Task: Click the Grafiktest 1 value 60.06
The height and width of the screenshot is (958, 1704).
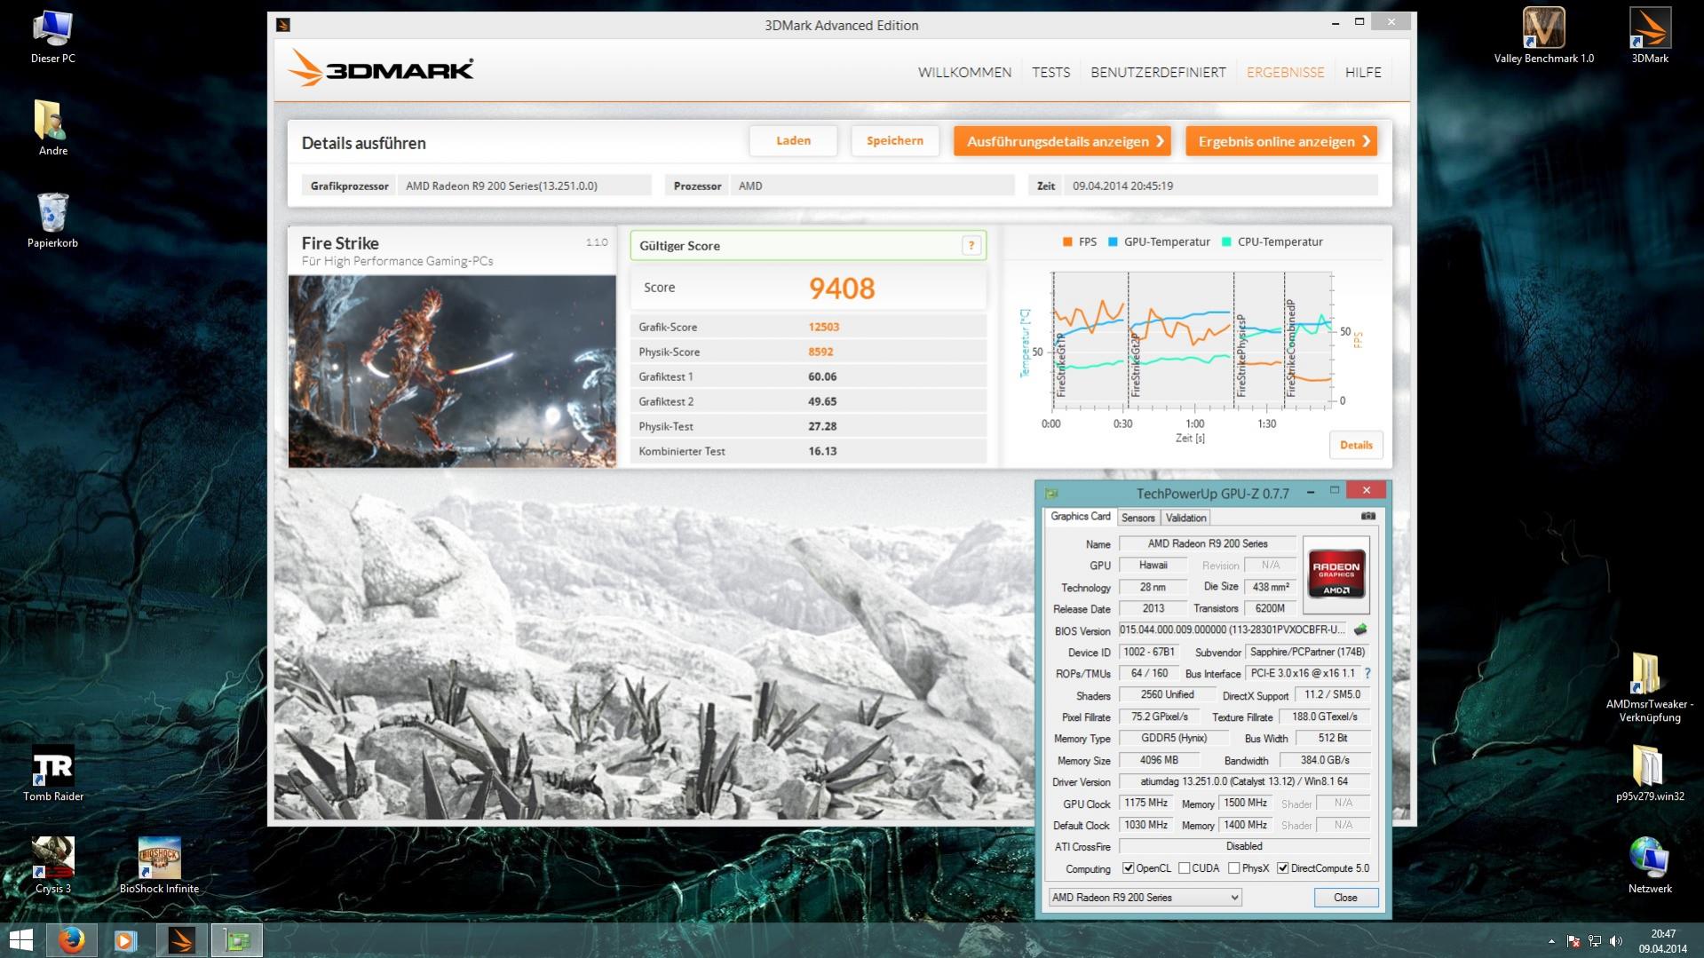Action: point(822,376)
